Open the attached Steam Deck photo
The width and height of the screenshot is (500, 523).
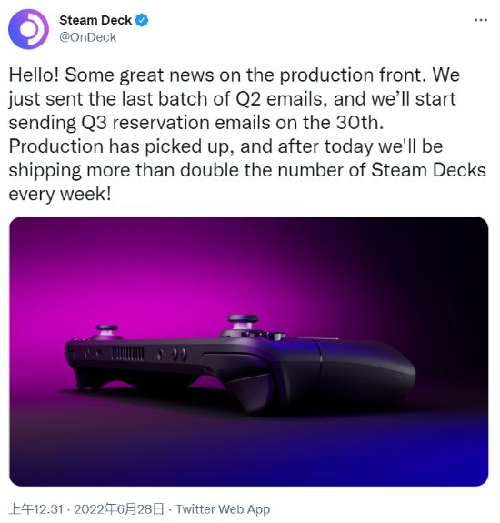[x=249, y=352]
